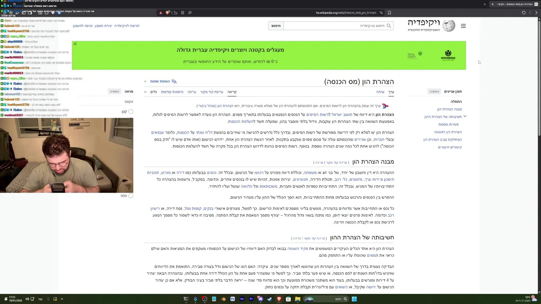This screenshot has height=304, width=541.
Task: Select the כהה dark appearance radio button
Action: coord(131,195)
